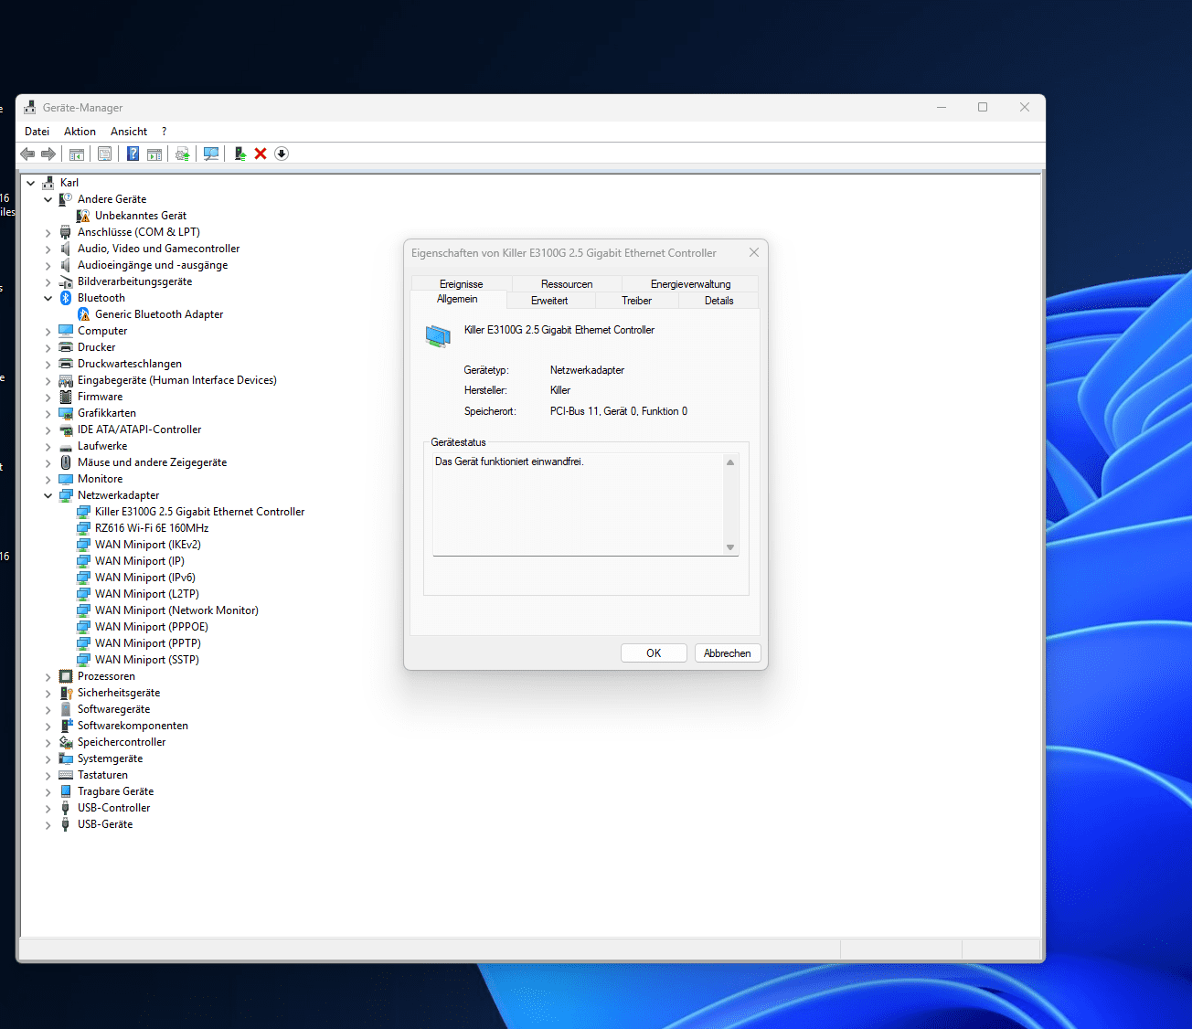Screen dimensions: 1192x1029
Task: Click the Update driver toolbar icon
Action: click(x=183, y=154)
